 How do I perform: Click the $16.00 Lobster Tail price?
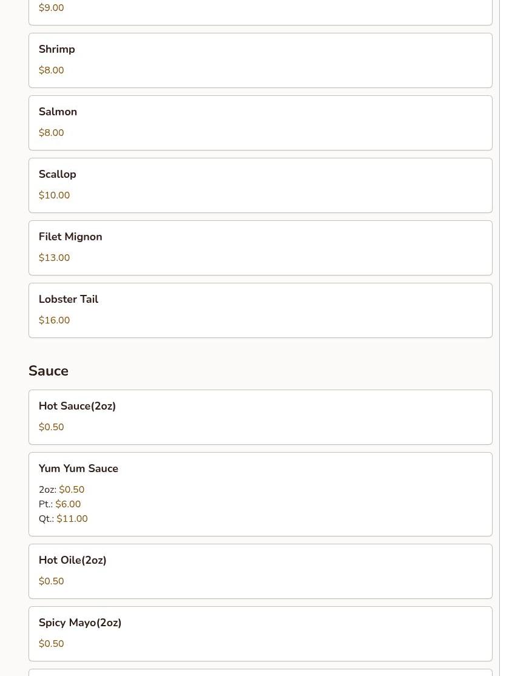point(54,320)
